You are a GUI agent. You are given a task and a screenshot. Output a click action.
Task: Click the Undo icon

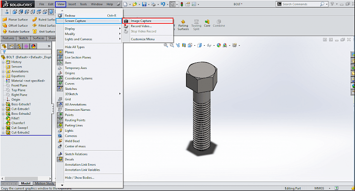click(163, 4)
